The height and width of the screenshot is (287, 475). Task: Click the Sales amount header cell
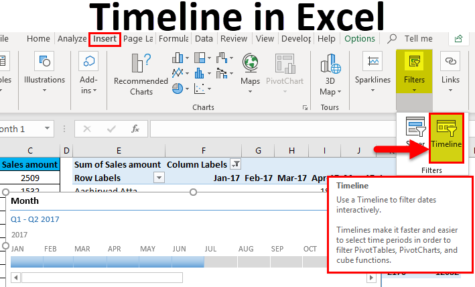[x=29, y=164]
